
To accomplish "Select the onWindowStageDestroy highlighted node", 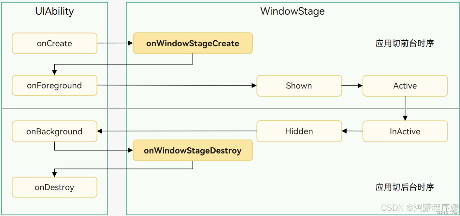I will (193, 150).
